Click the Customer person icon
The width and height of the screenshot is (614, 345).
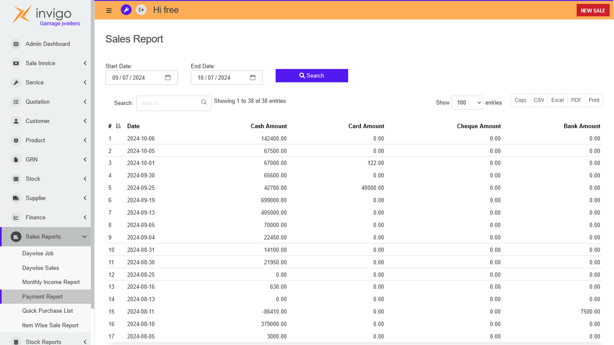(x=16, y=121)
